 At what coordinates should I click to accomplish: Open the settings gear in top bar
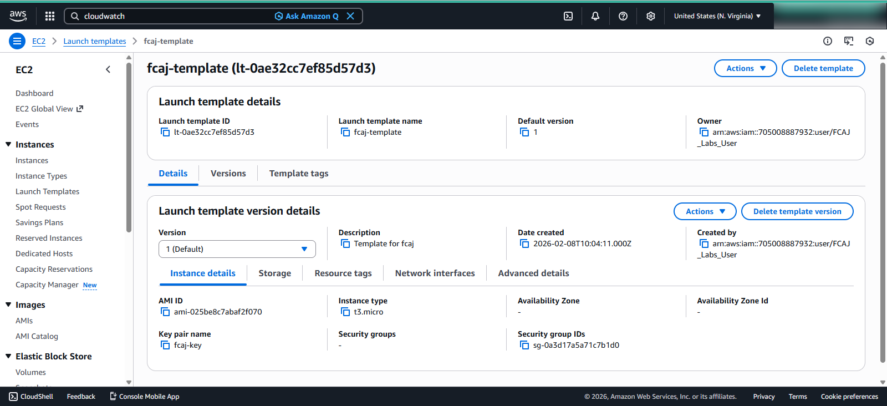point(651,16)
